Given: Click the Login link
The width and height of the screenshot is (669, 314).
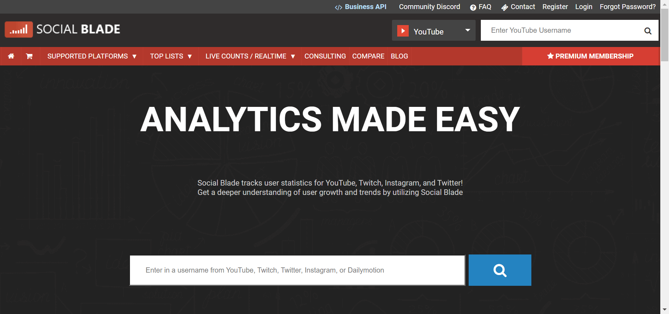Looking at the screenshot, I should [584, 7].
